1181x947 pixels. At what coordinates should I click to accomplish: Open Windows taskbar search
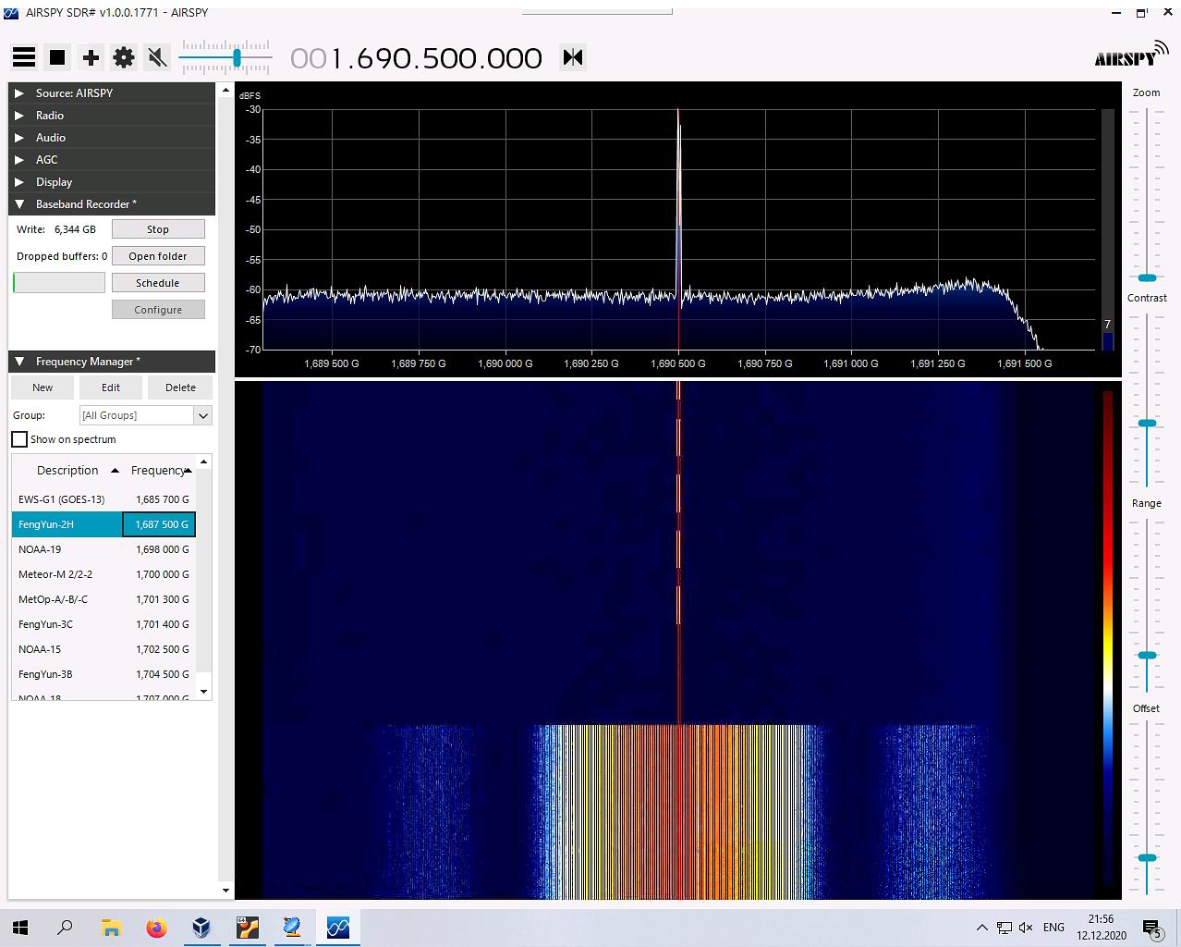[x=65, y=927]
